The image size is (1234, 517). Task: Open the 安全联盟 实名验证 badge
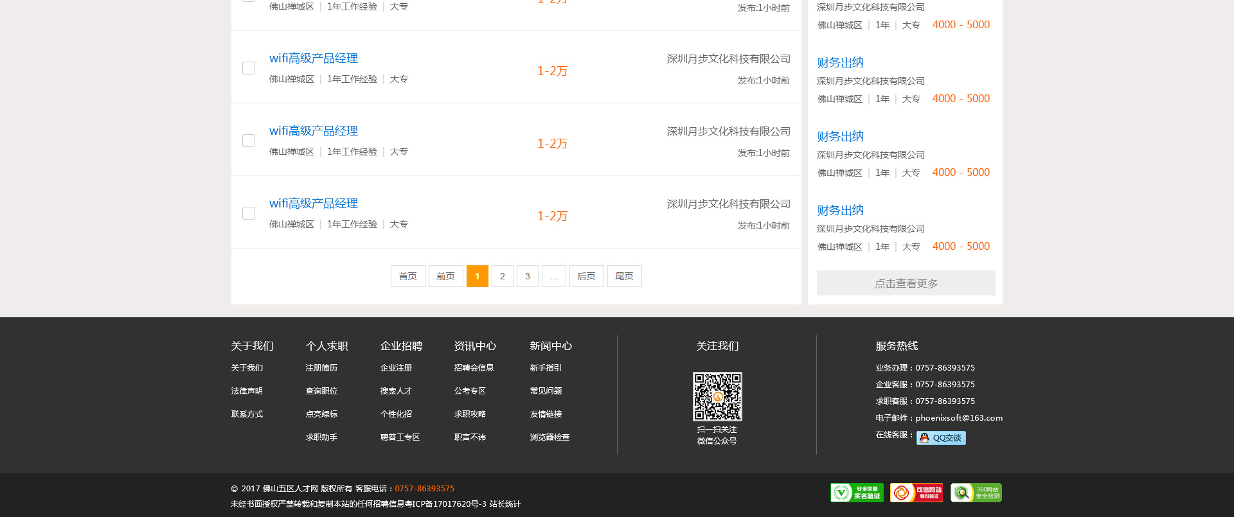coord(857,493)
